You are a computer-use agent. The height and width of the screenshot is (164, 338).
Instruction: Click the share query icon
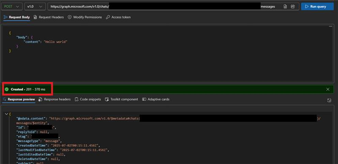pyautogui.click(x=293, y=6)
